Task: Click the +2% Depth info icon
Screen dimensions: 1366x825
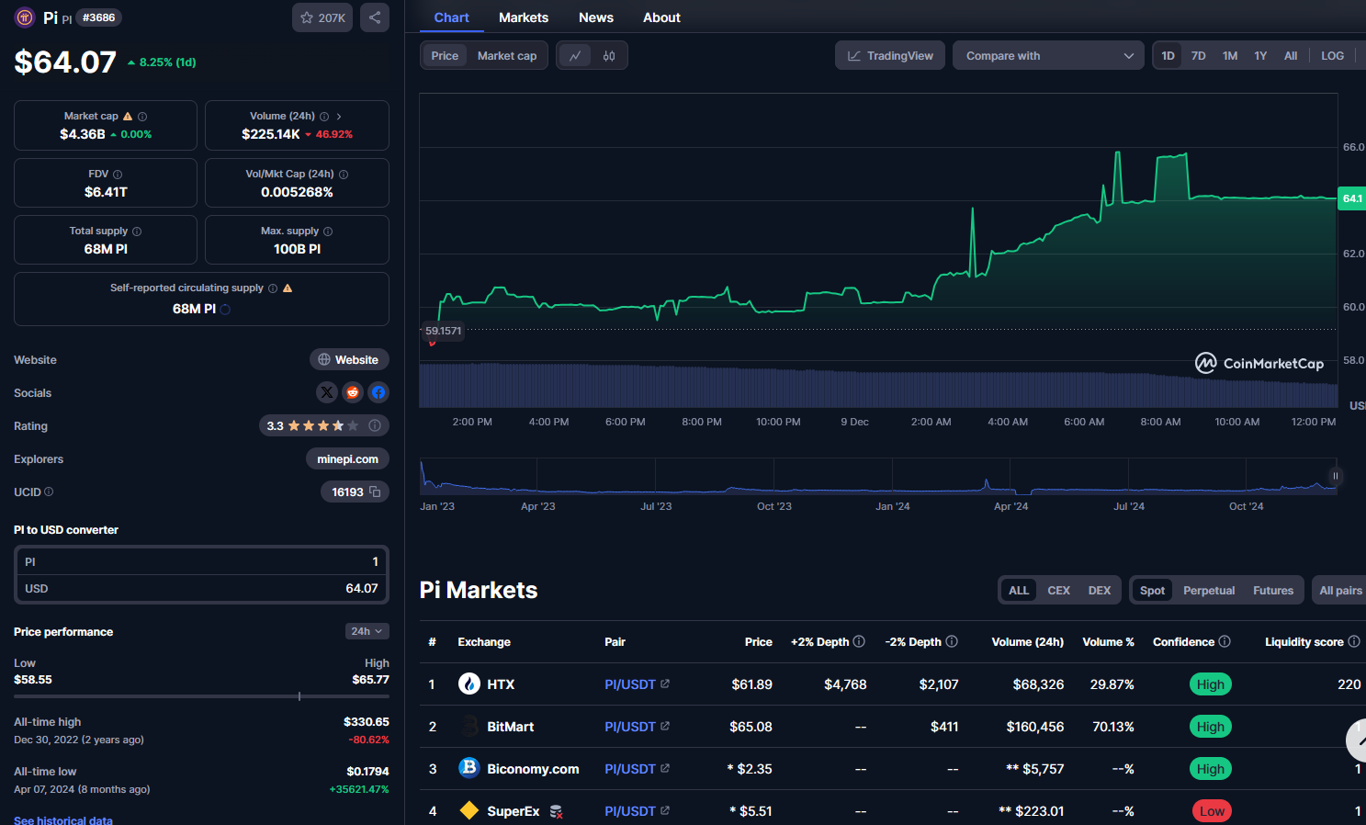Action: pos(859,641)
